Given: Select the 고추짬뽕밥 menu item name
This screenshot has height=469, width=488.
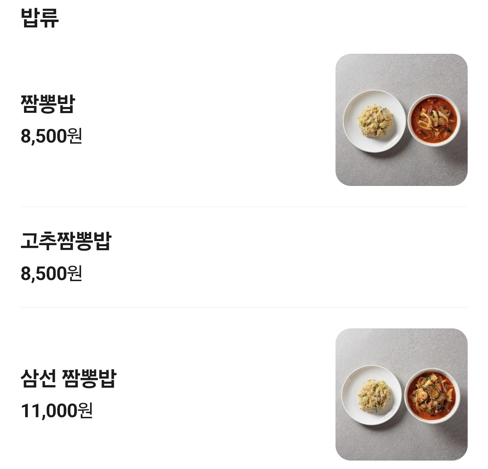Looking at the screenshot, I should [x=66, y=241].
